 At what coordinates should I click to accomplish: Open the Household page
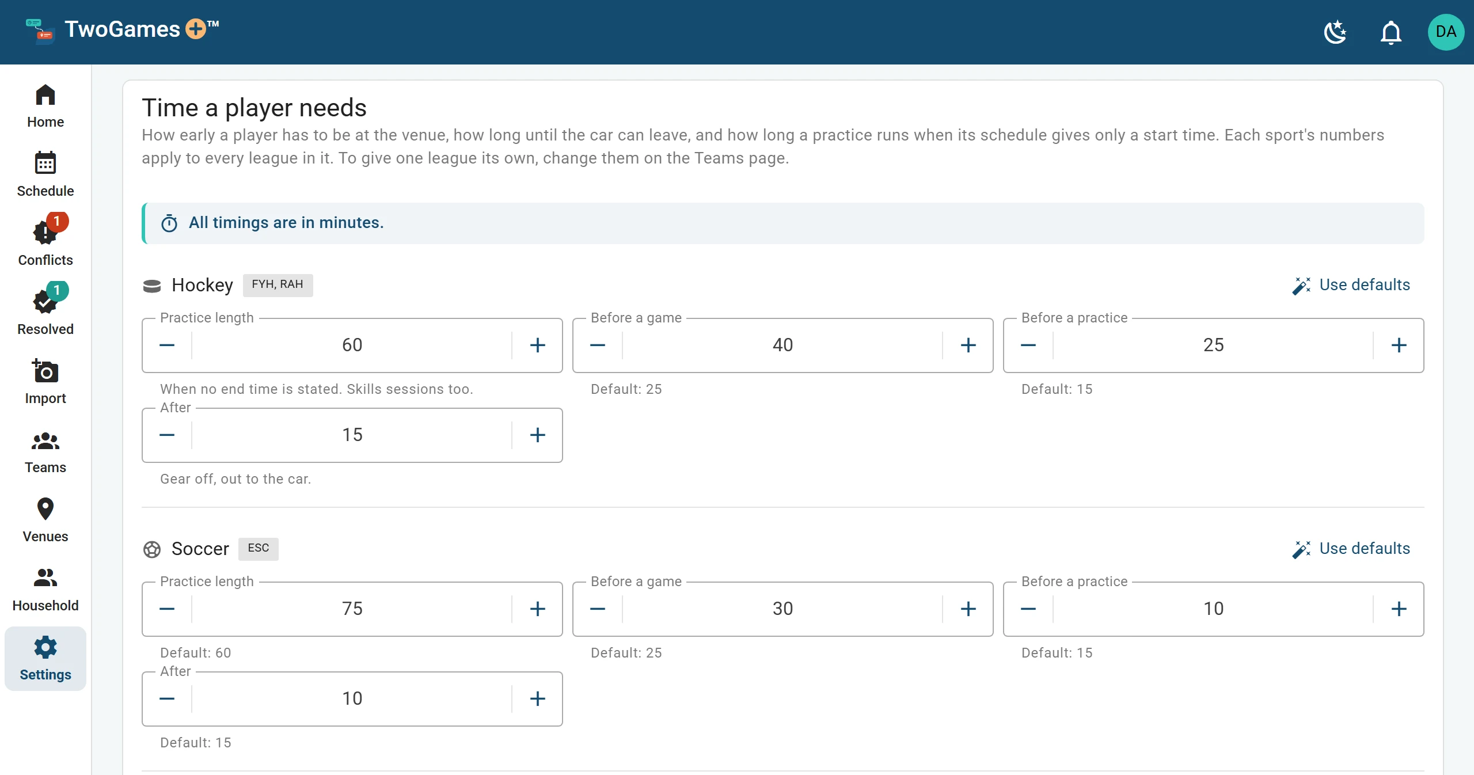[x=45, y=590]
